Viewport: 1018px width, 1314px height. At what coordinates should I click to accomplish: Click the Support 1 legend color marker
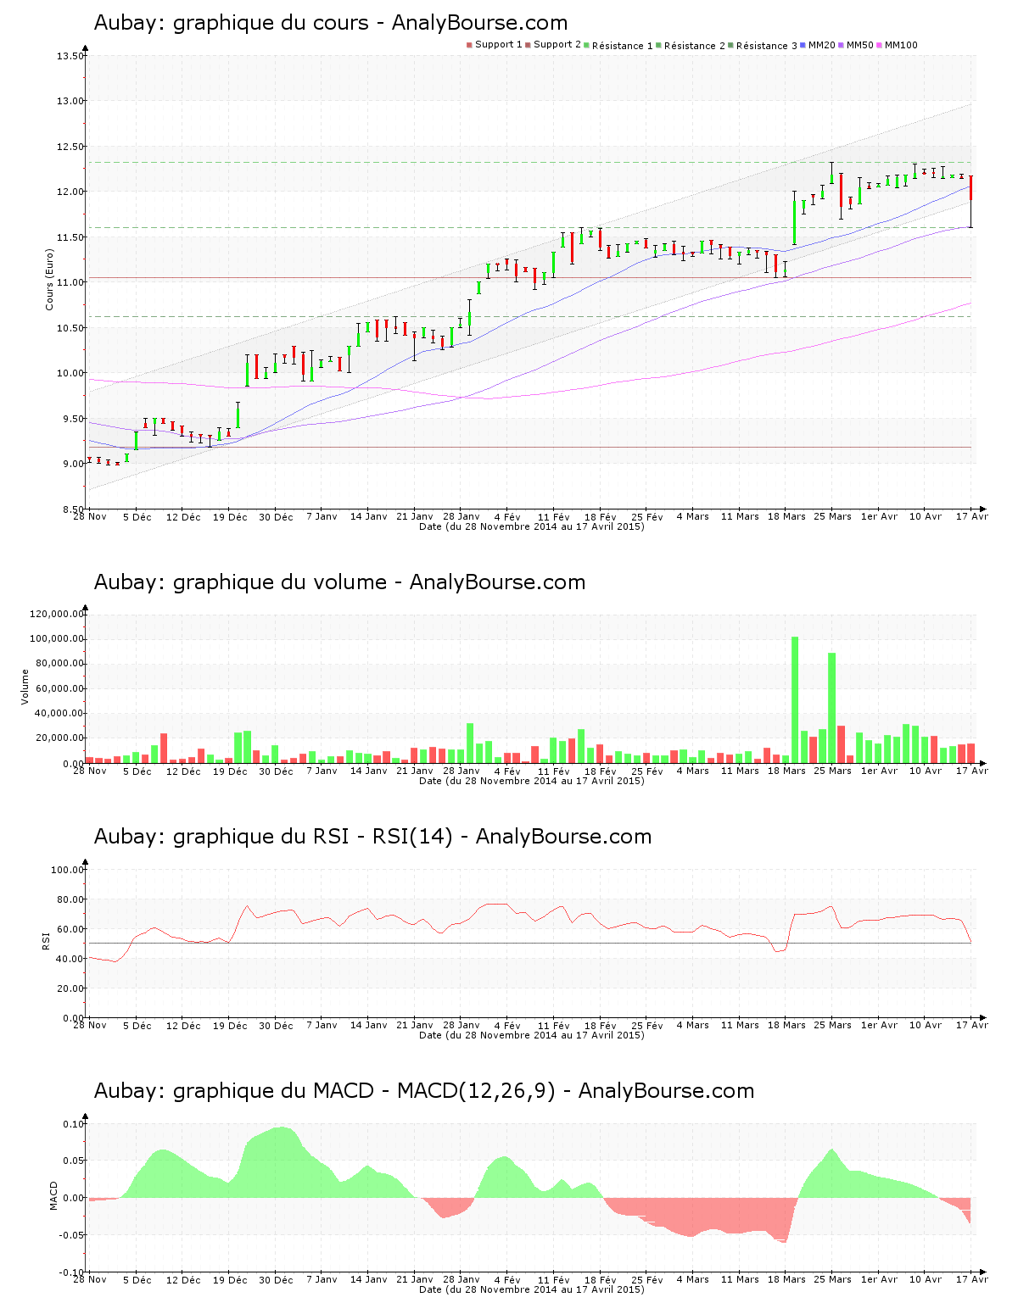coord(469,45)
